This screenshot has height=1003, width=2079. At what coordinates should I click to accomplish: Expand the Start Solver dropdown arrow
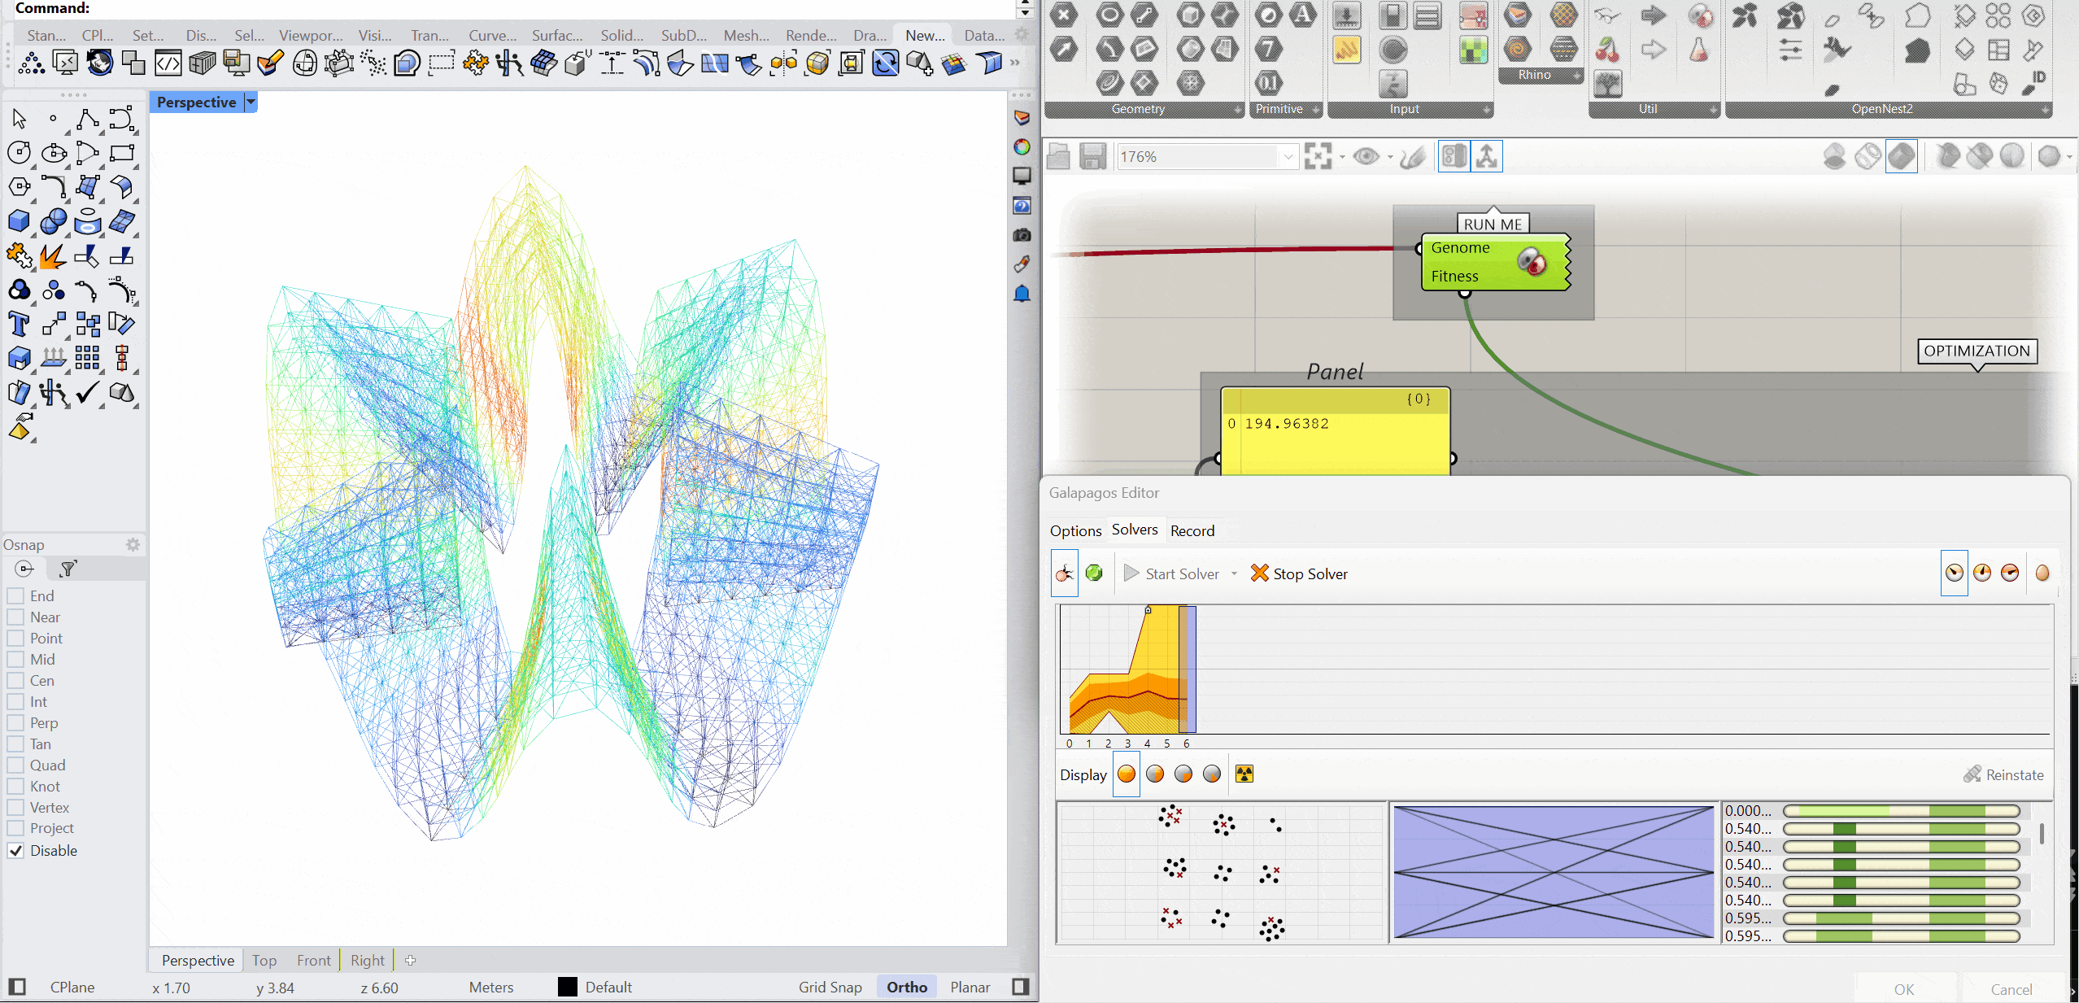tap(1234, 573)
